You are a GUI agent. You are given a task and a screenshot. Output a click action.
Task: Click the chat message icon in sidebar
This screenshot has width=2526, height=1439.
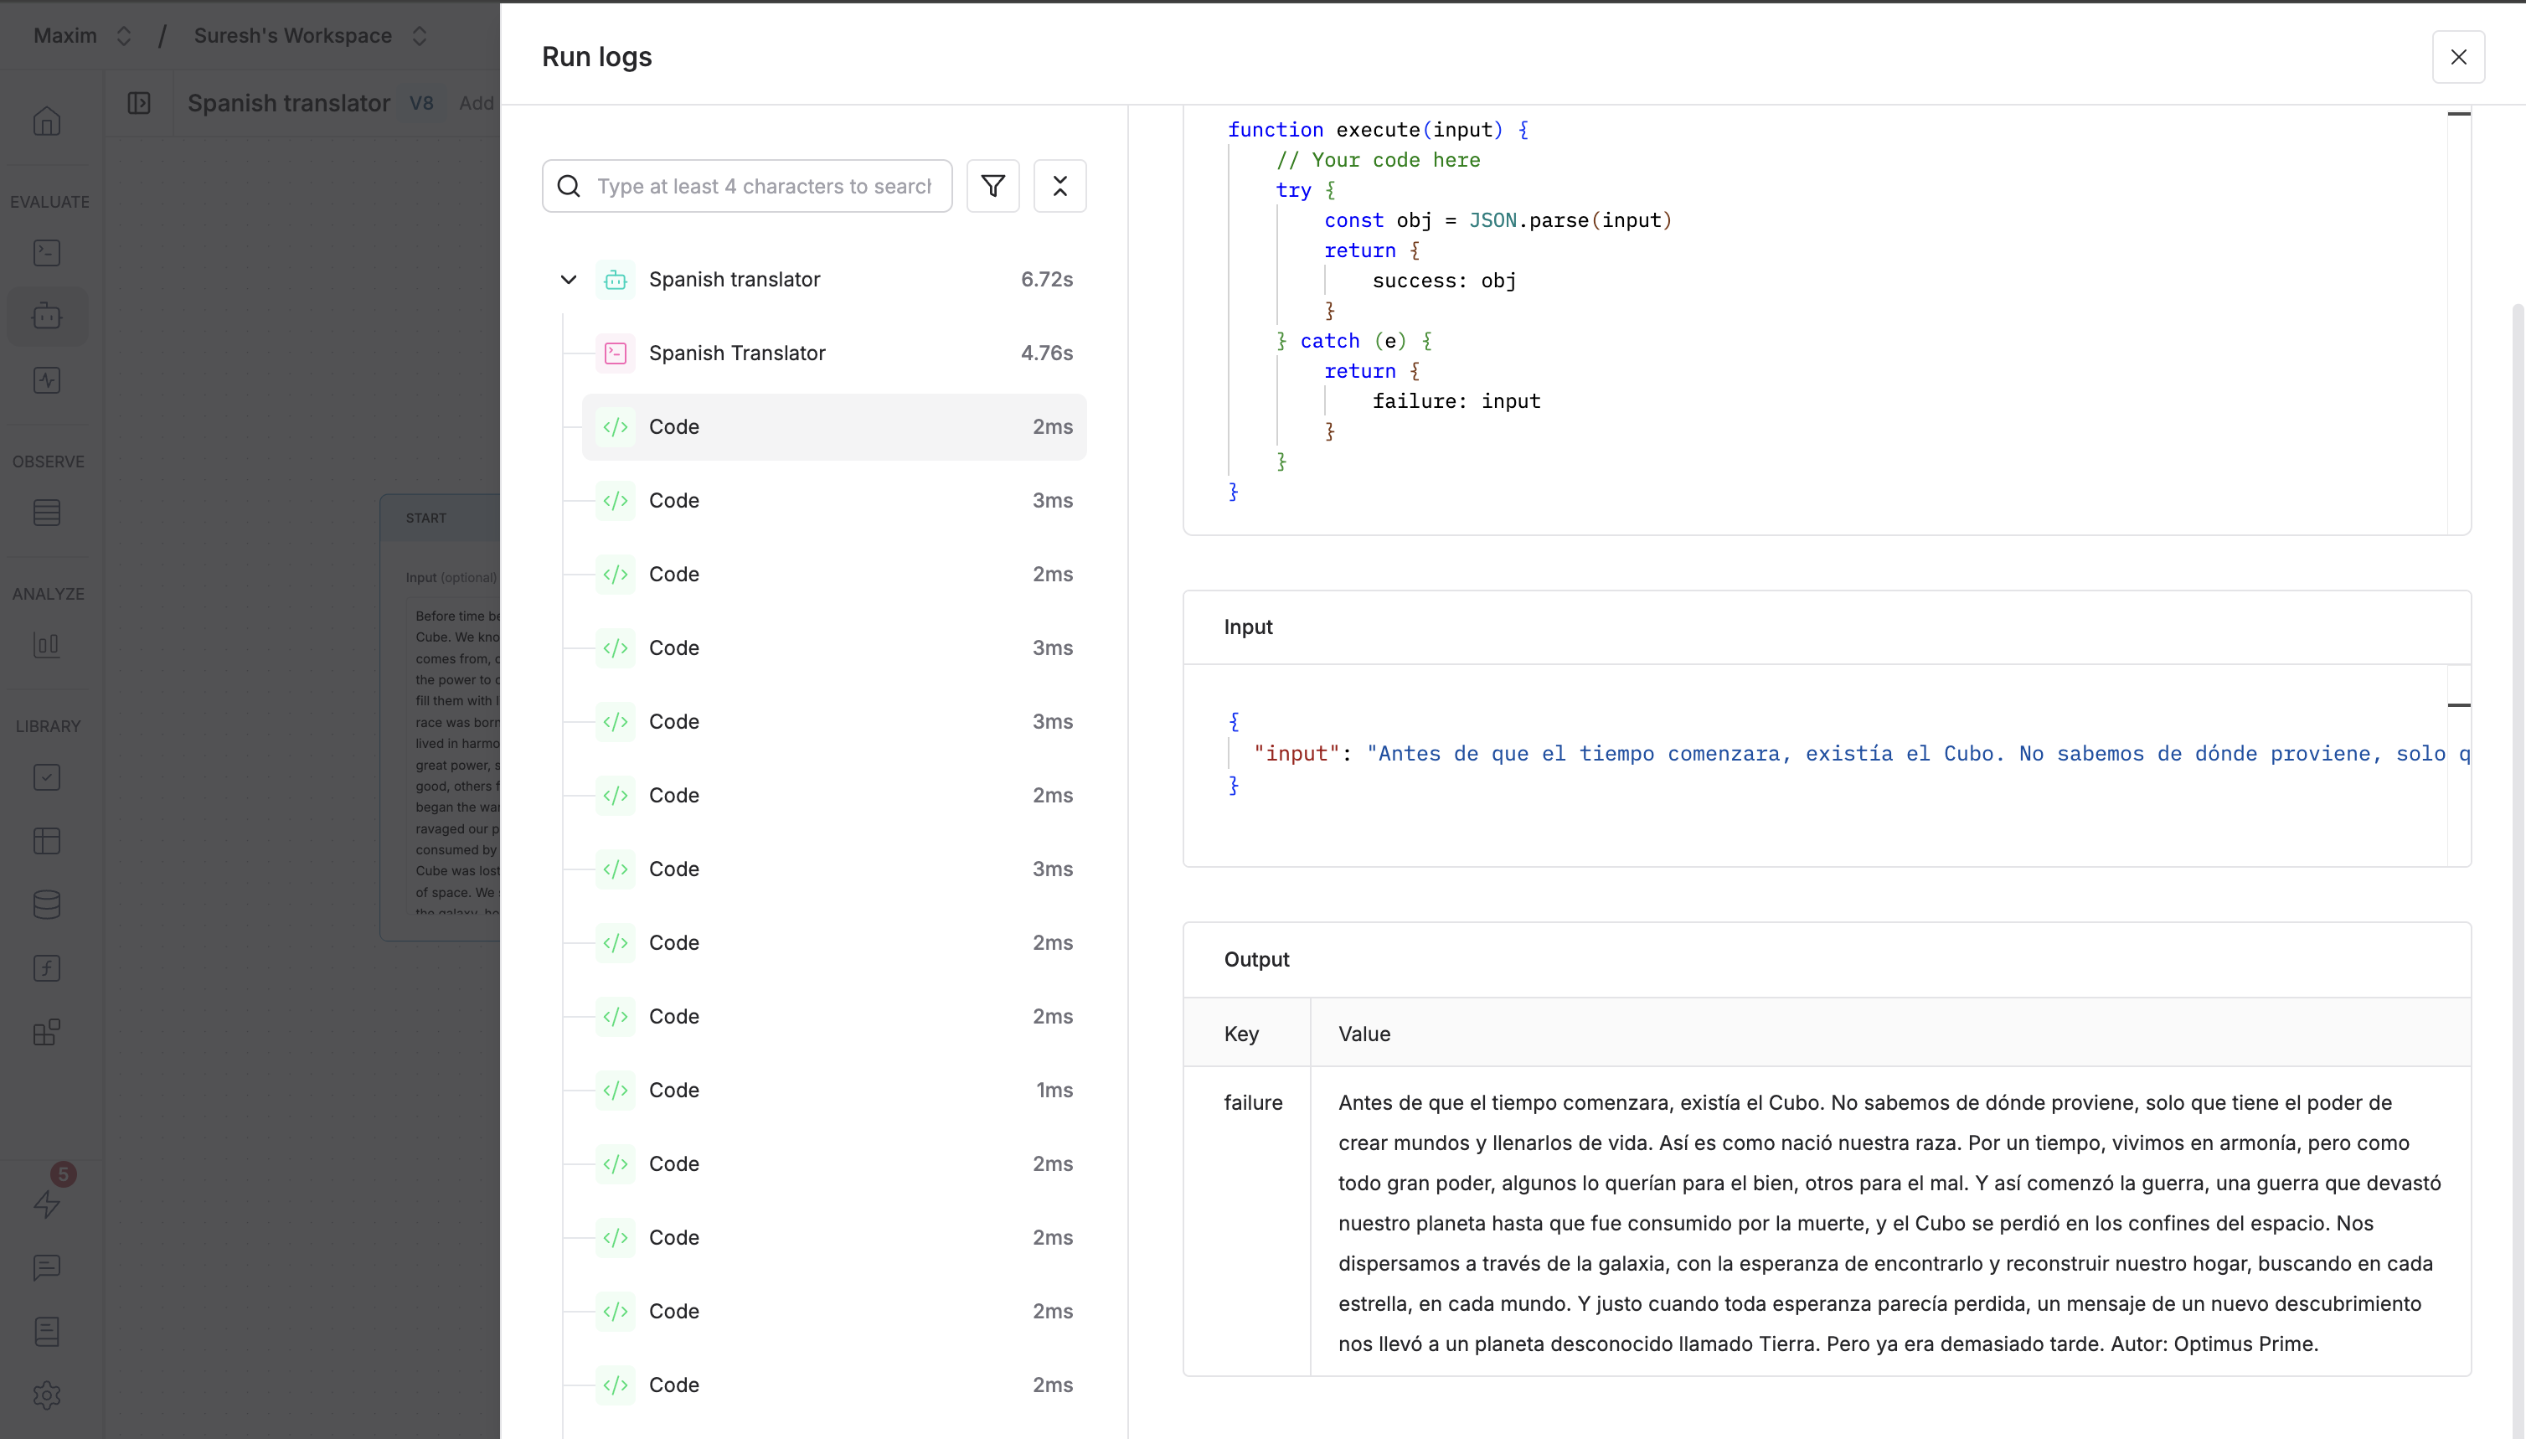[46, 1267]
